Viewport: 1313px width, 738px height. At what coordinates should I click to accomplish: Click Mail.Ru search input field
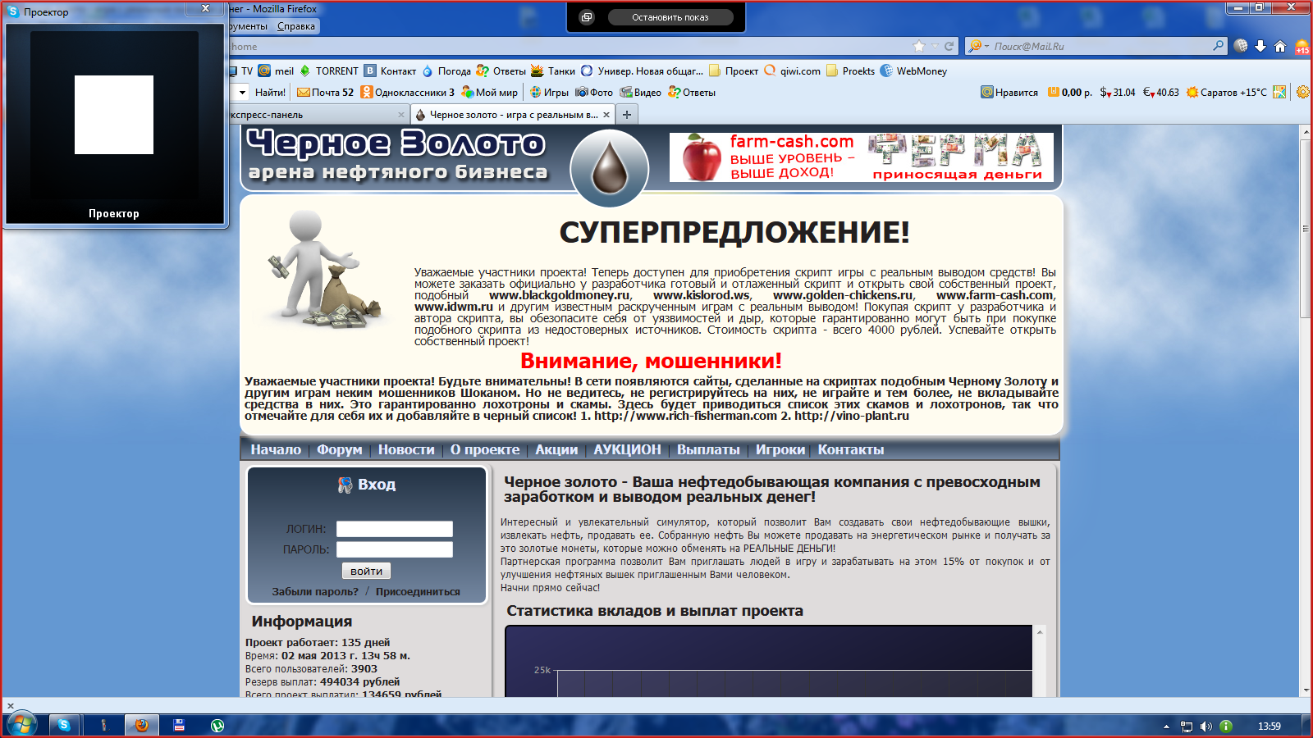point(1100,46)
